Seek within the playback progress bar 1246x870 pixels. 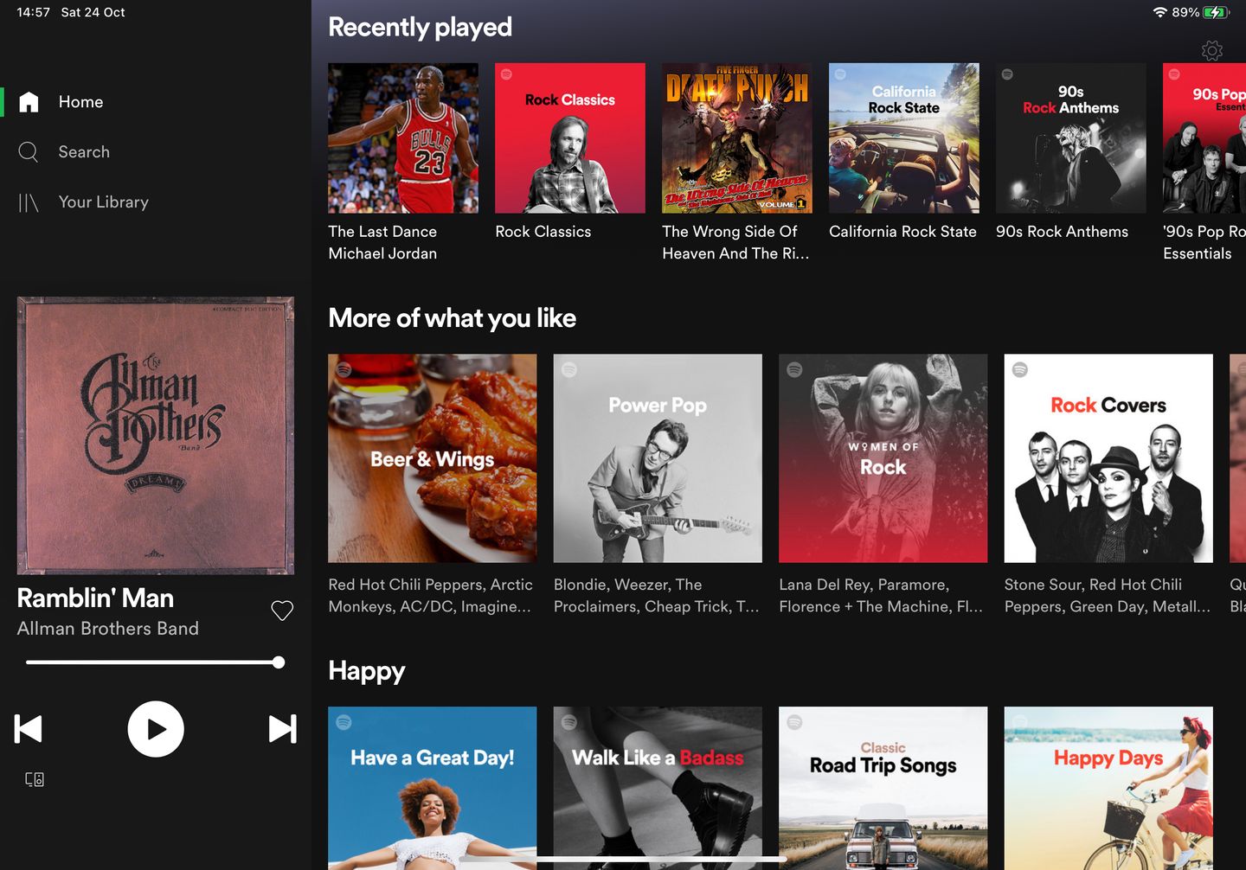click(x=152, y=662)
